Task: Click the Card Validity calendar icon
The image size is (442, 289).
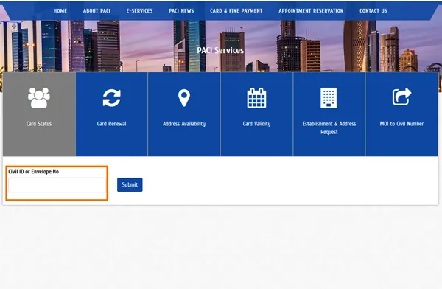Action: (x=256, y=98)
